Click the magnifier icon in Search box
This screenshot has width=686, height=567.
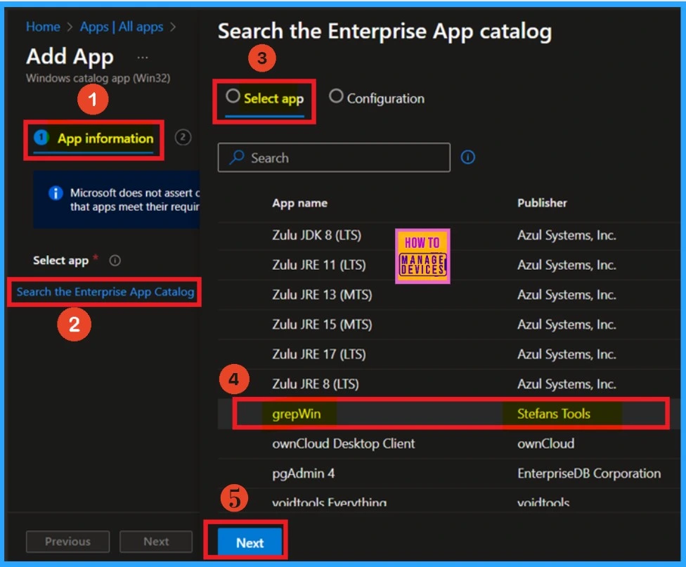(x=237, y=157)
